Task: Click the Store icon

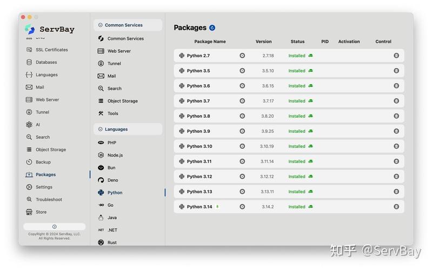Action: point(29,212)
